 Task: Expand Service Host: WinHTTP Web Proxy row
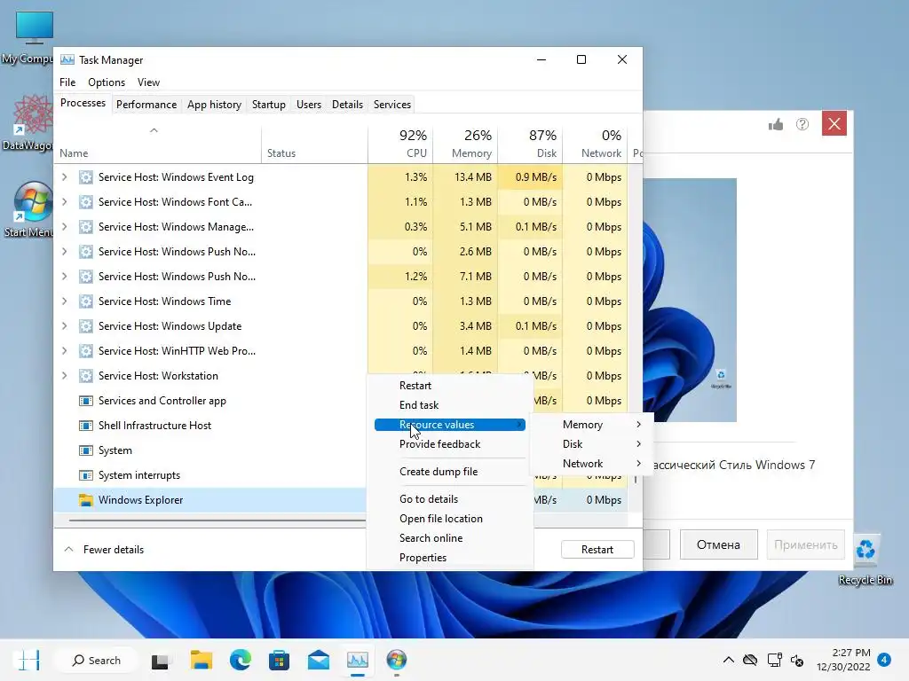[x=64, y=351]
